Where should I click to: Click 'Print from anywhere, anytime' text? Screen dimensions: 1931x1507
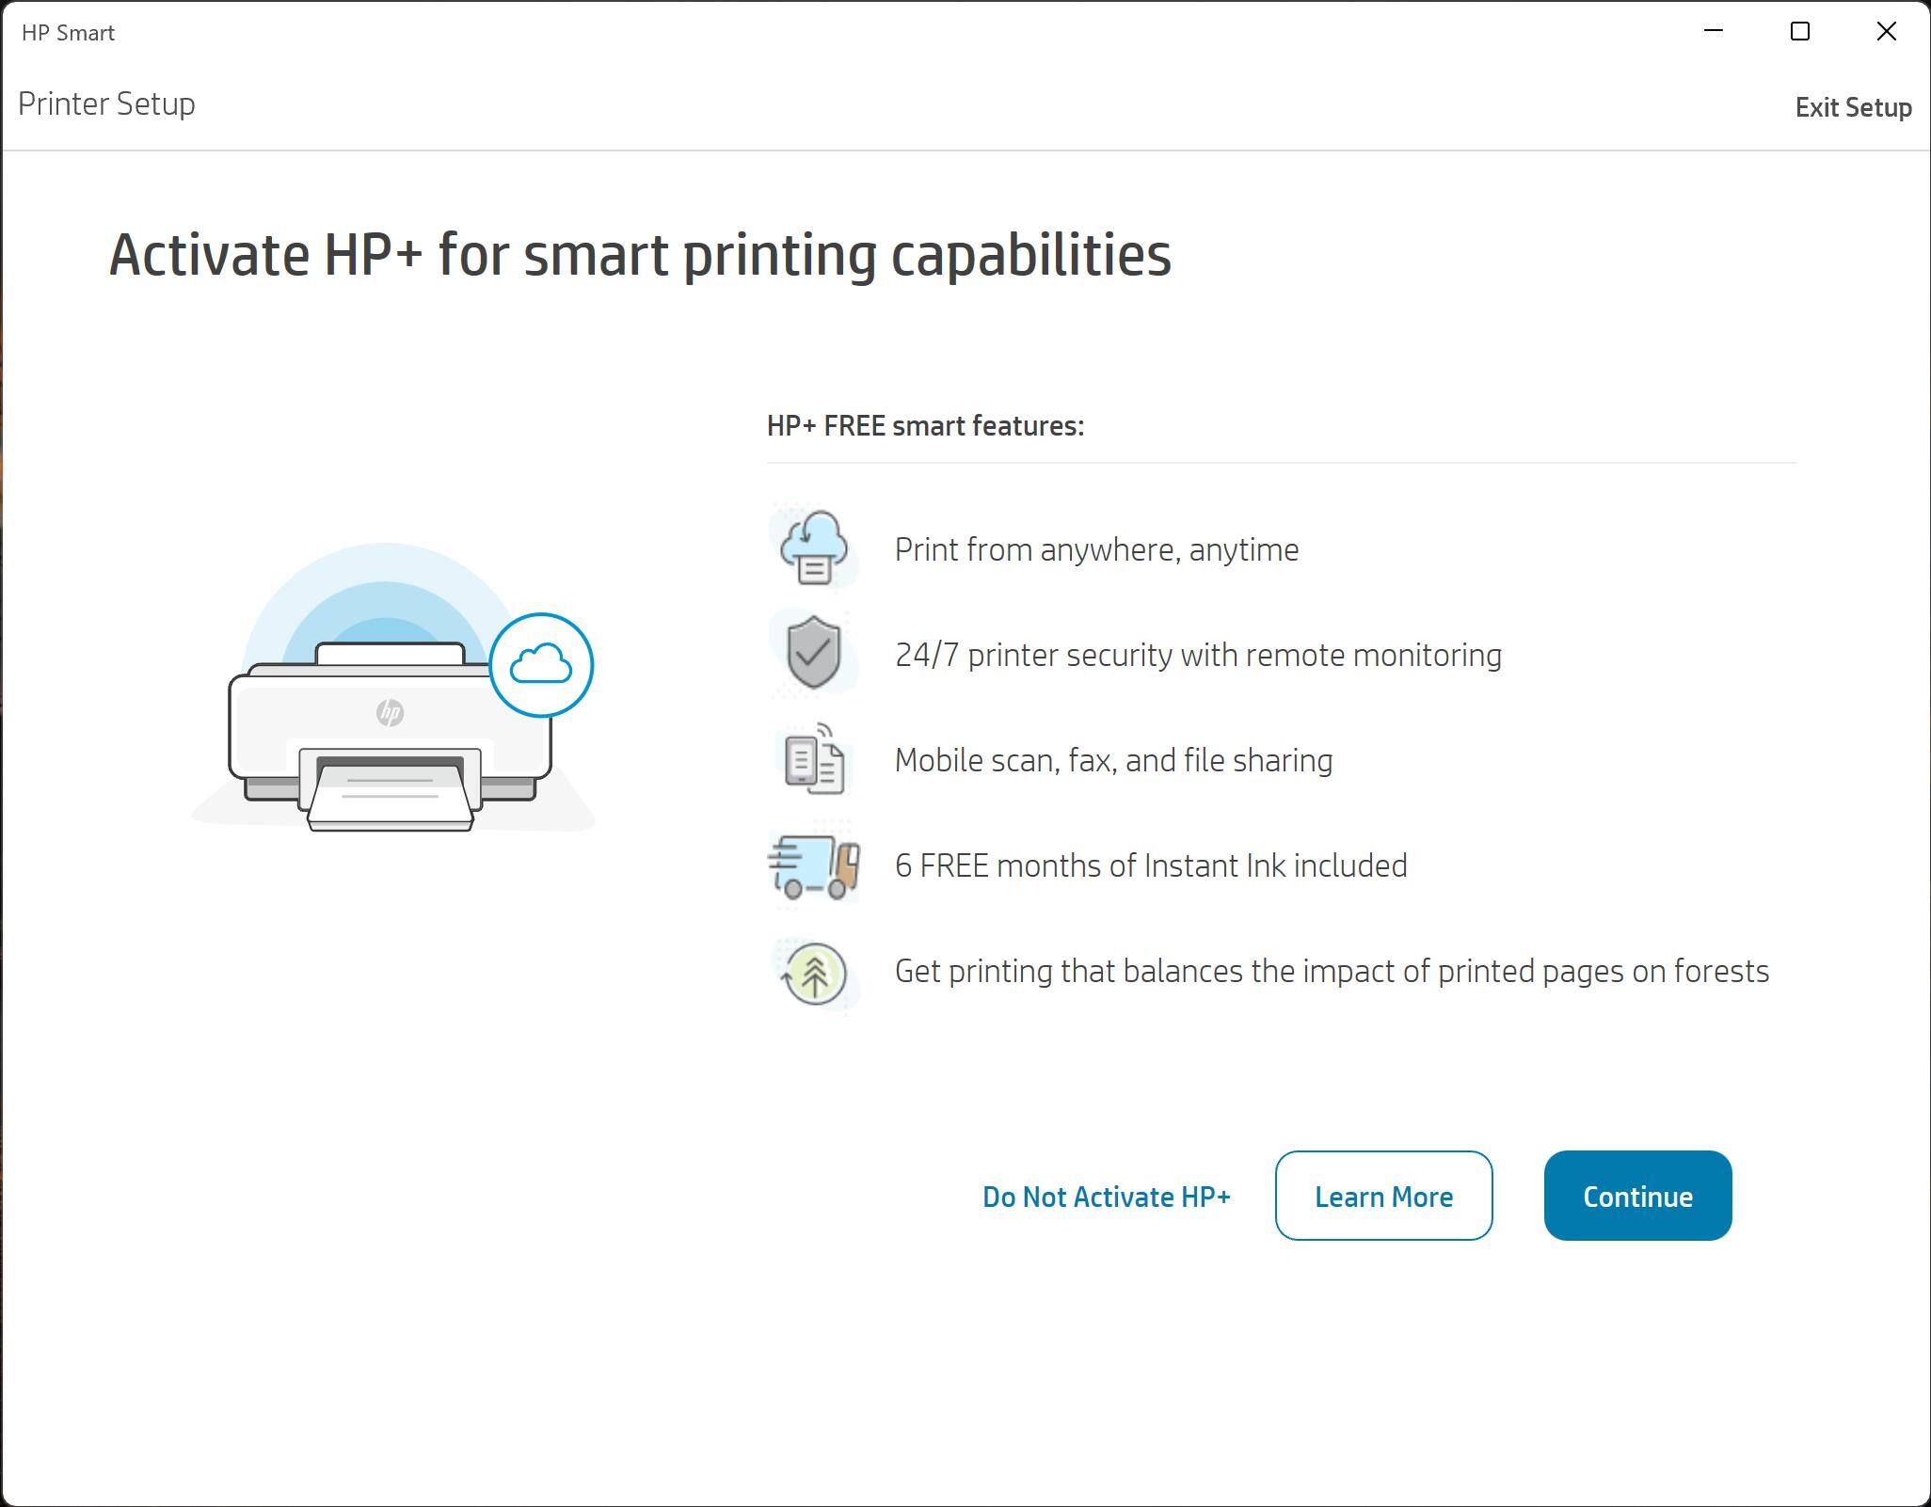click(1096, 549)
